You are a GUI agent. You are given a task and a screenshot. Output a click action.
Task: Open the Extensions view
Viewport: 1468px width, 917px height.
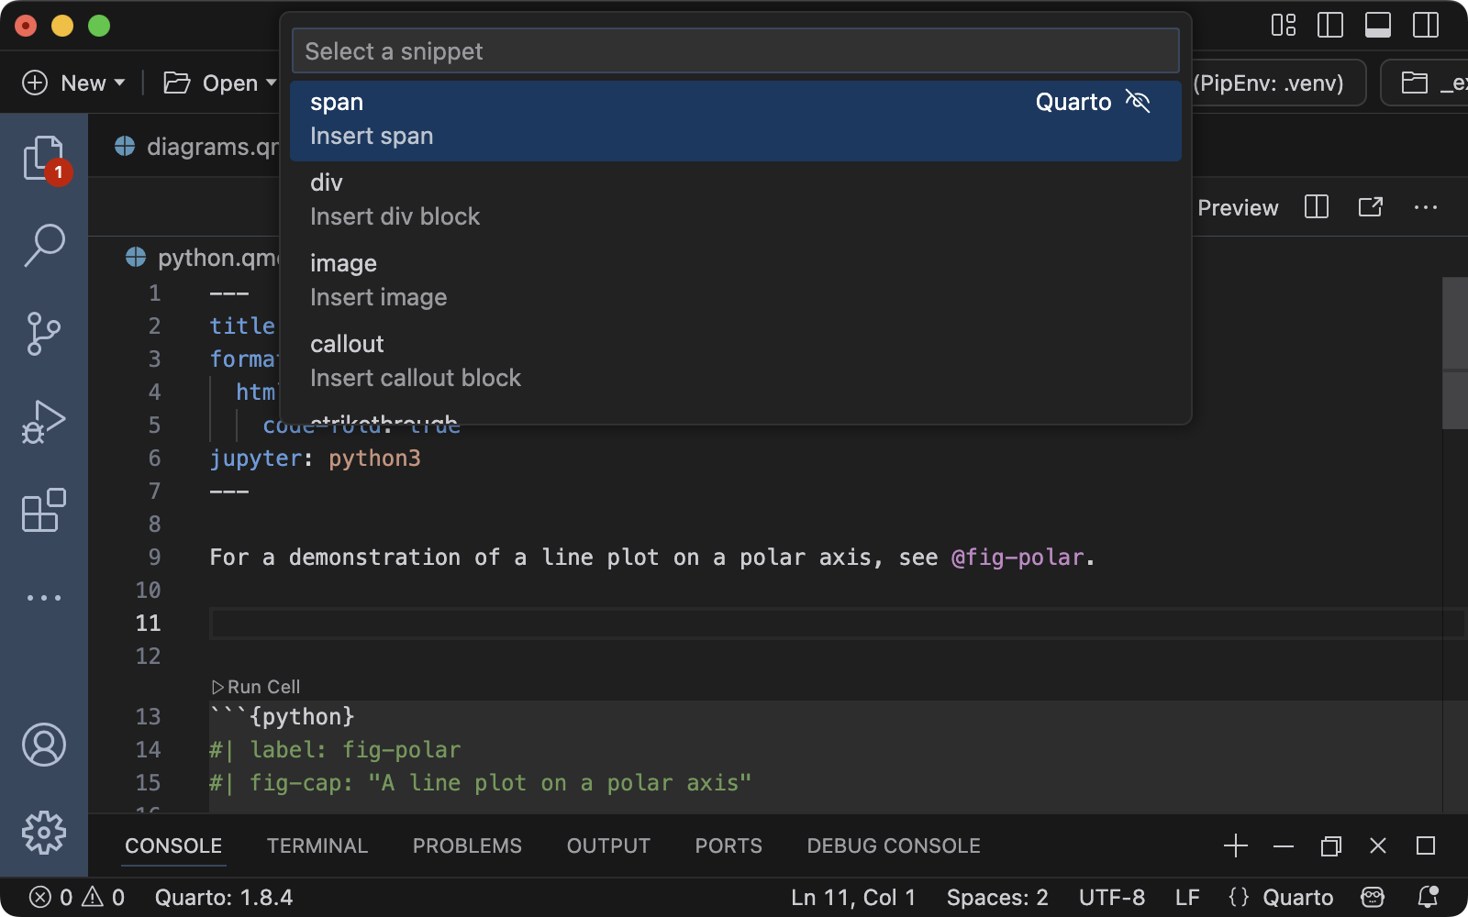43,511
